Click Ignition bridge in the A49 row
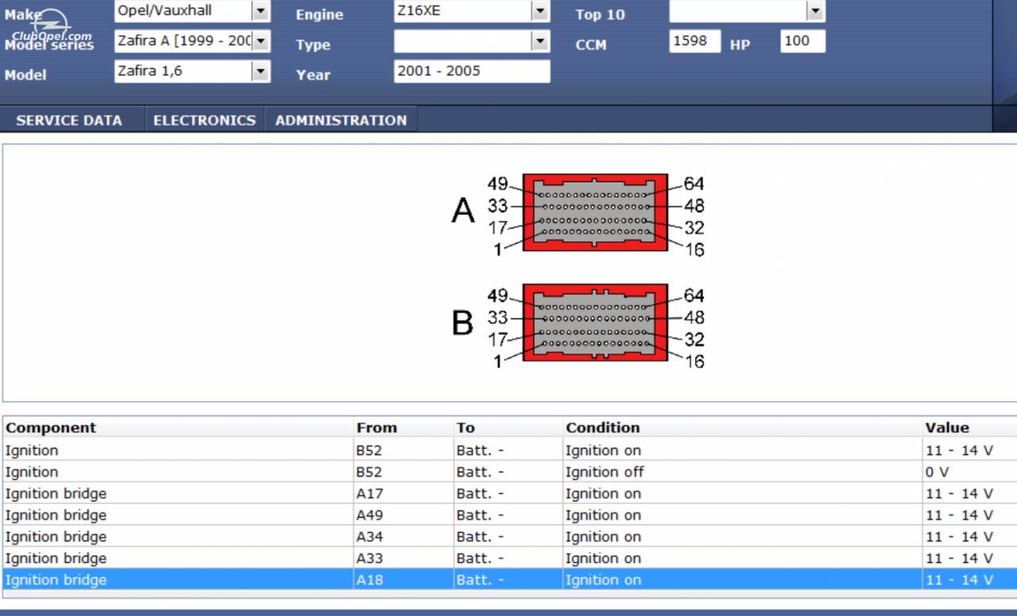Image resolution: width=1017 pixels, height=616 pixels. point(177,514)
